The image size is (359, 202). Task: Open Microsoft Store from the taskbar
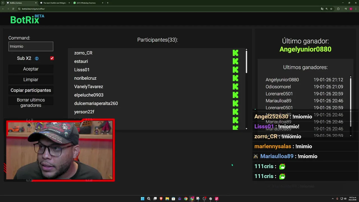(x=173, y=199)
